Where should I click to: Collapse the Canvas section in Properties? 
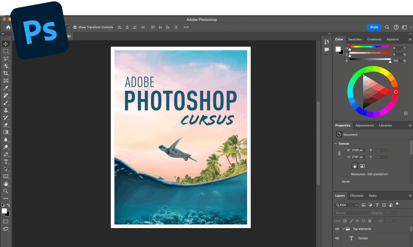336,144
